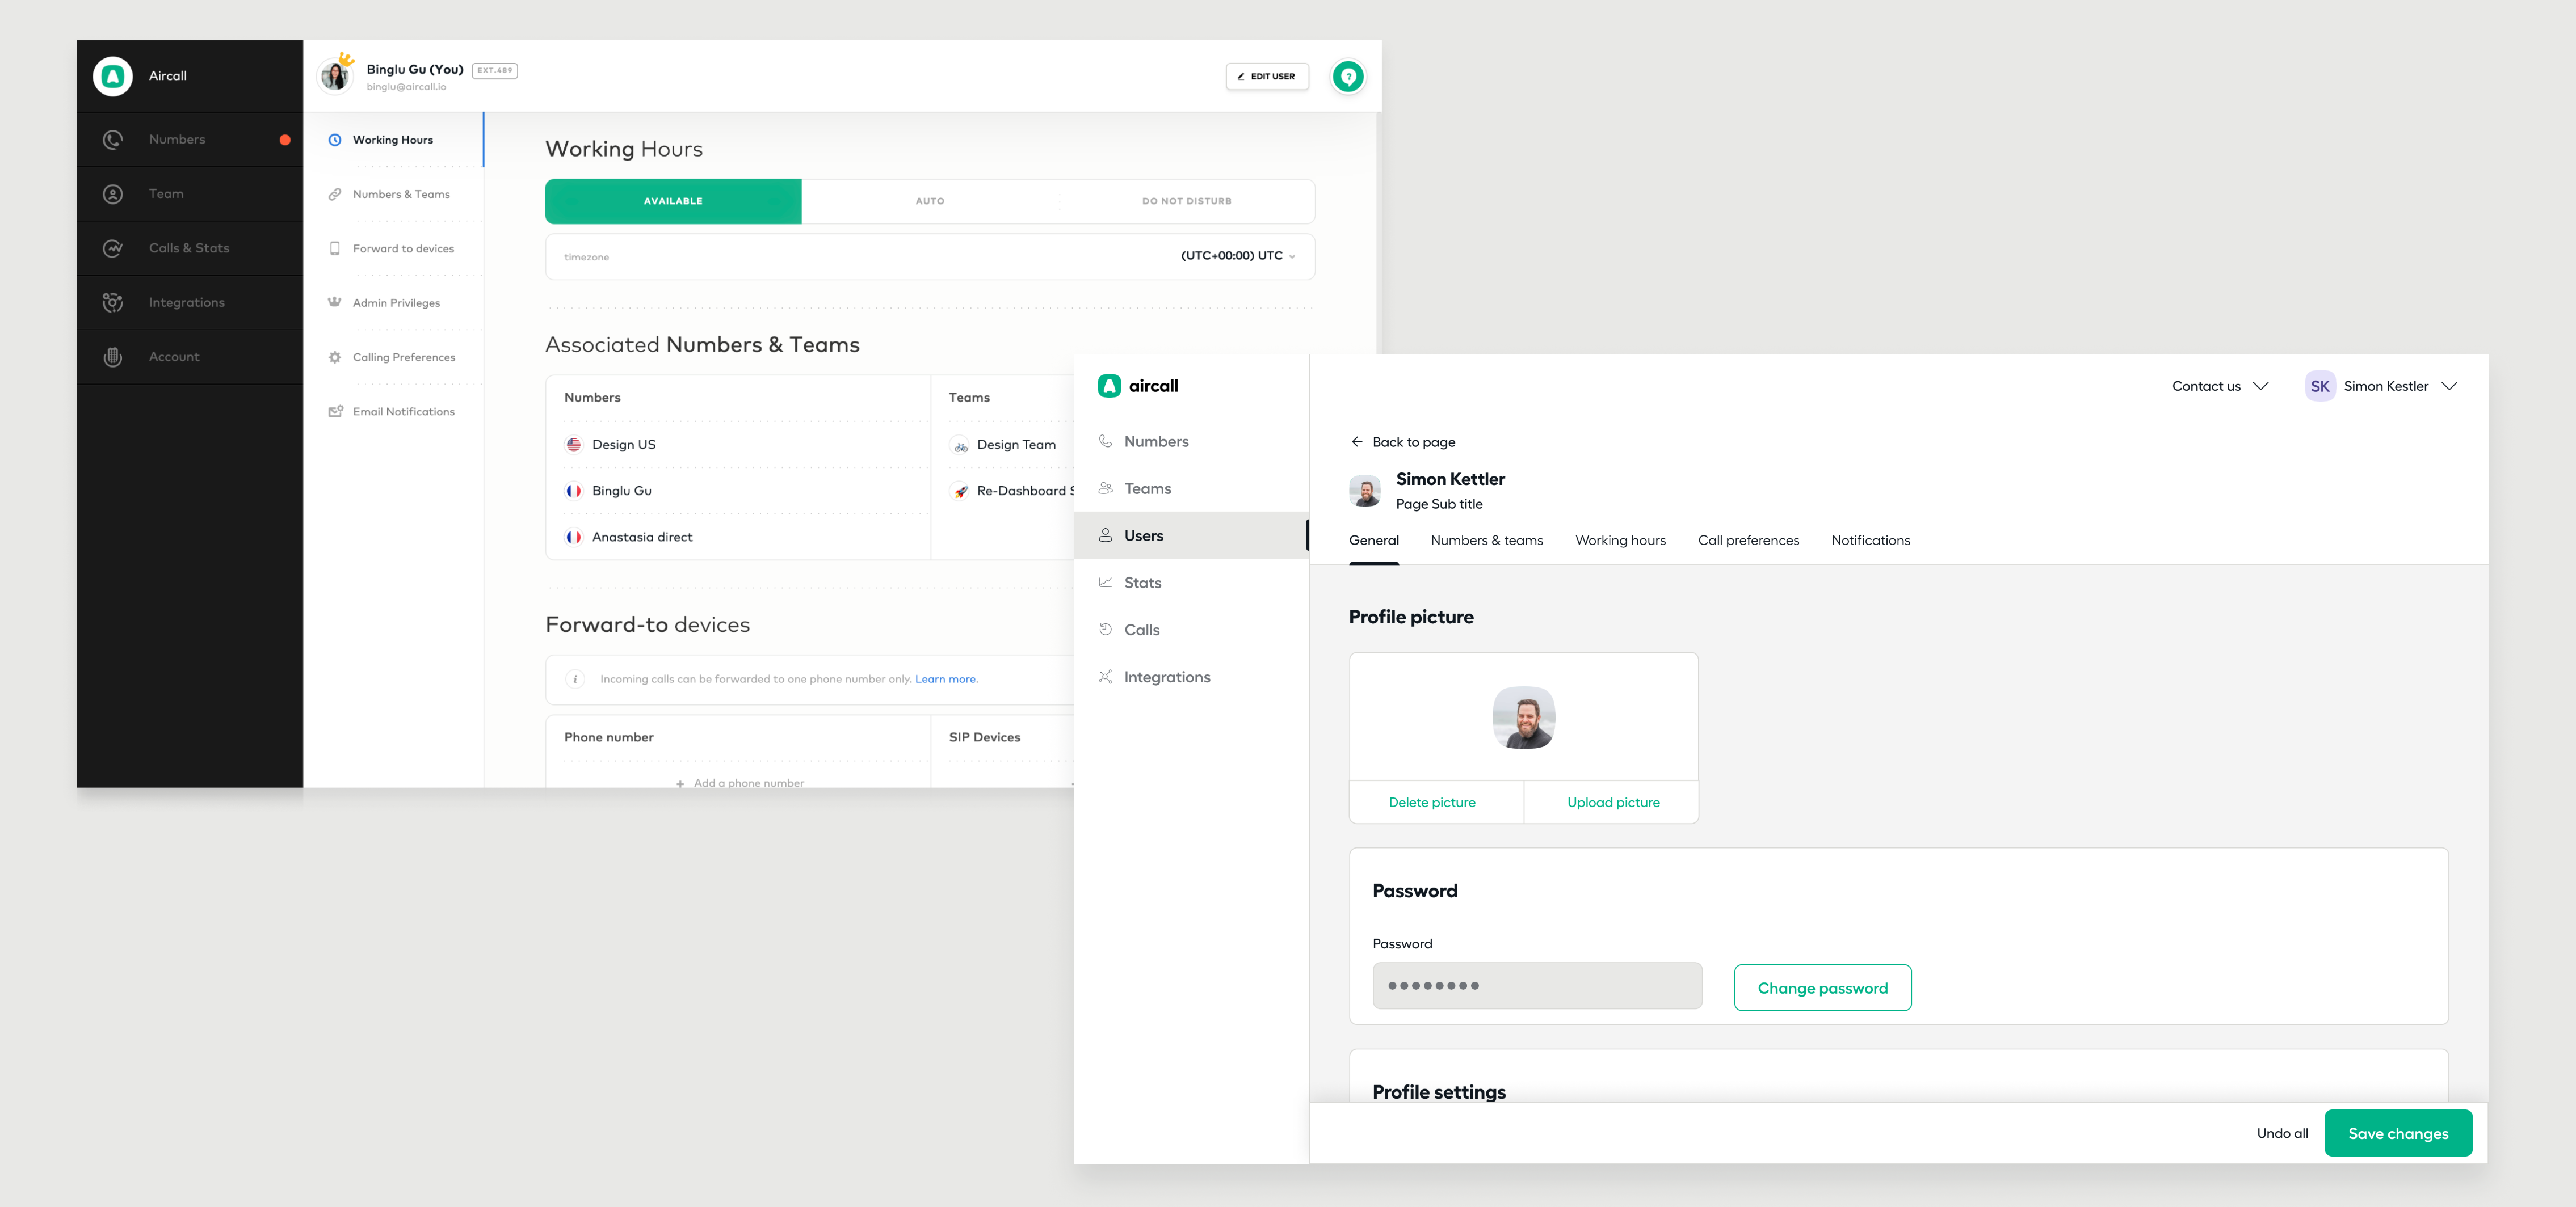This screenshot has height=1207, width=2576.
Task: Click the masked password field
Action: 1537,985
